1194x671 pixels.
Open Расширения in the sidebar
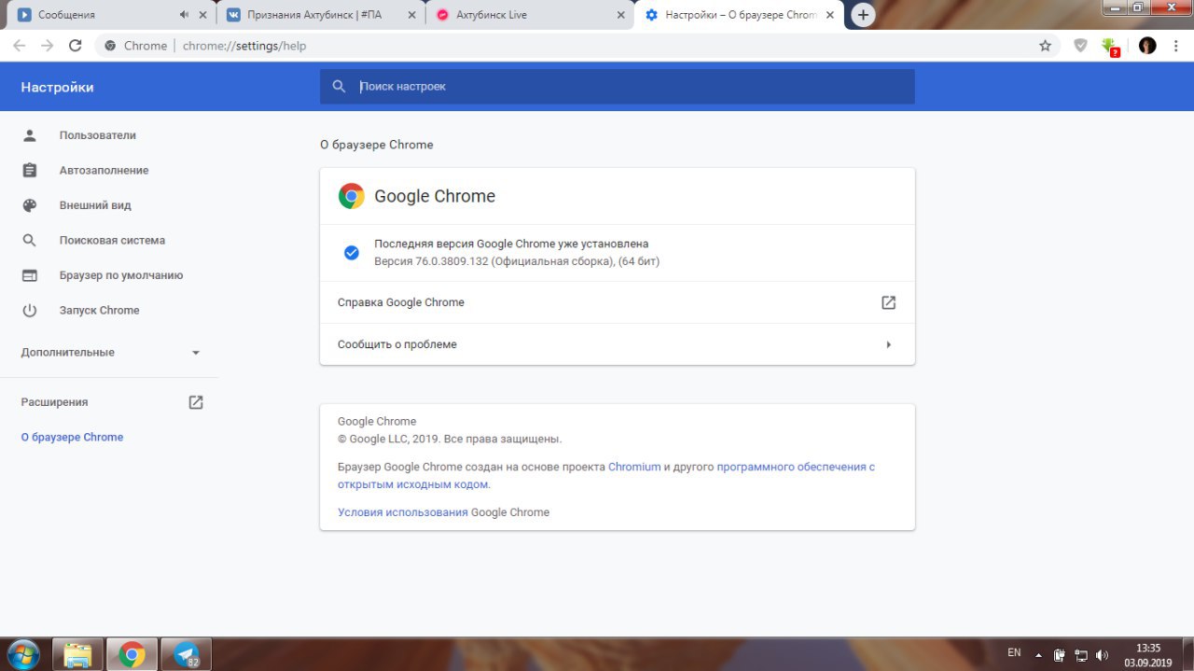coord(55,402)
